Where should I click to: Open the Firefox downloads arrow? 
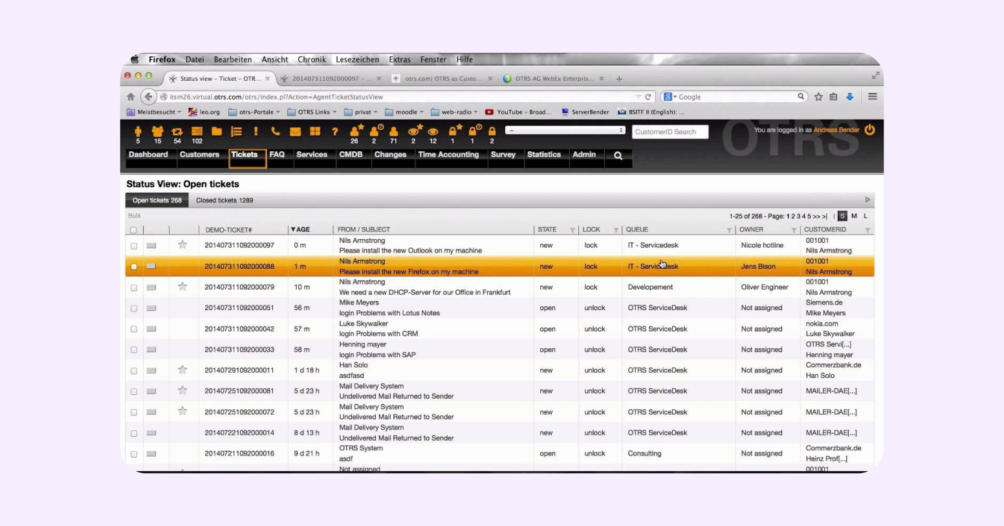tap(850, 97)
